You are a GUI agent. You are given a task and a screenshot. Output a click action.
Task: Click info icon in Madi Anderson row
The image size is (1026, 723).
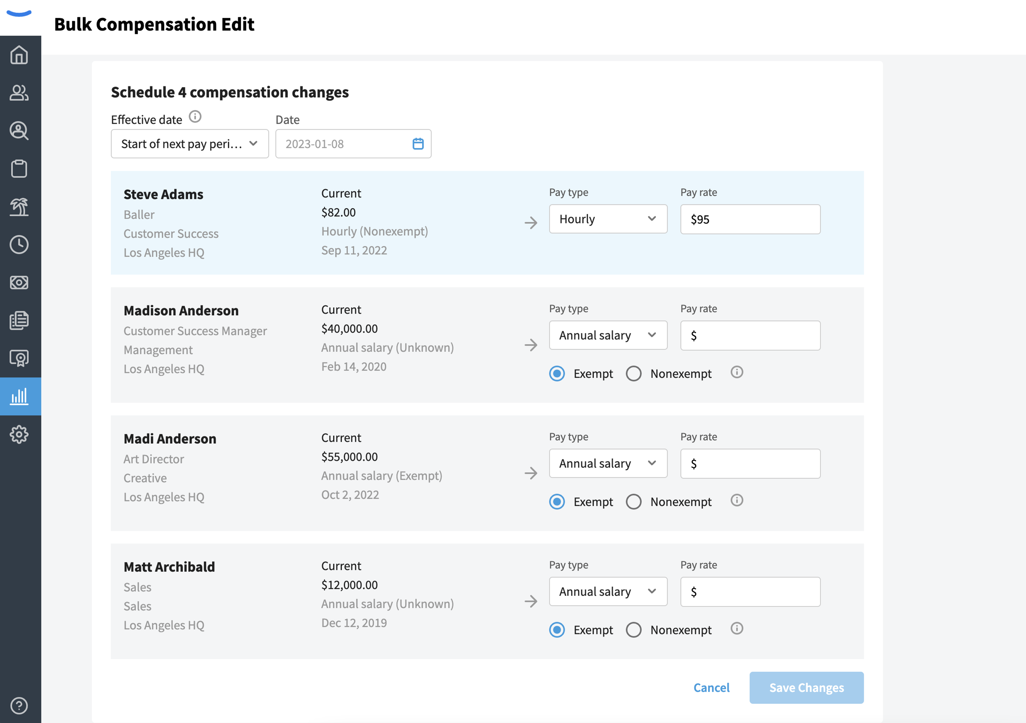737,500
